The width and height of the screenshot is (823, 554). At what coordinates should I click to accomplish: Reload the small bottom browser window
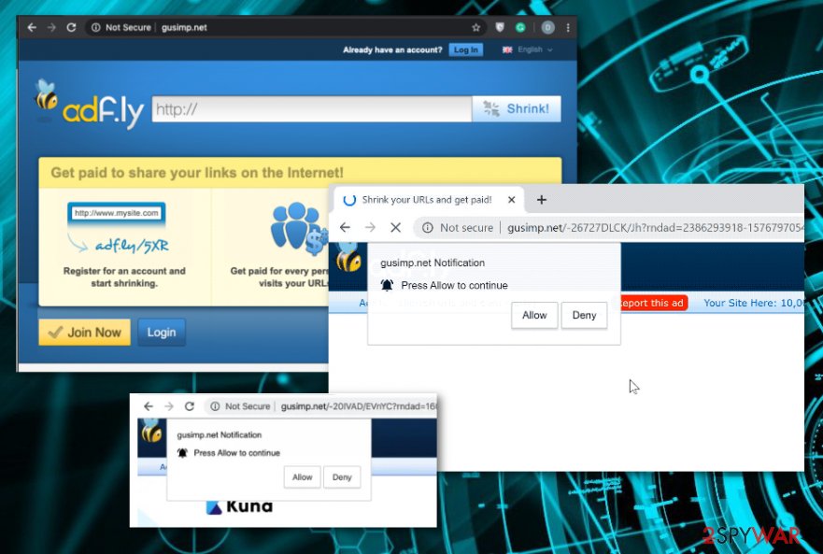click(x=190, y=406)
